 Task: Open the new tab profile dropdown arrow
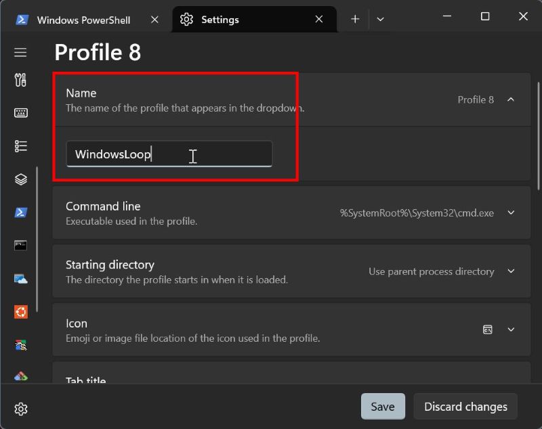tap(380, 20)
